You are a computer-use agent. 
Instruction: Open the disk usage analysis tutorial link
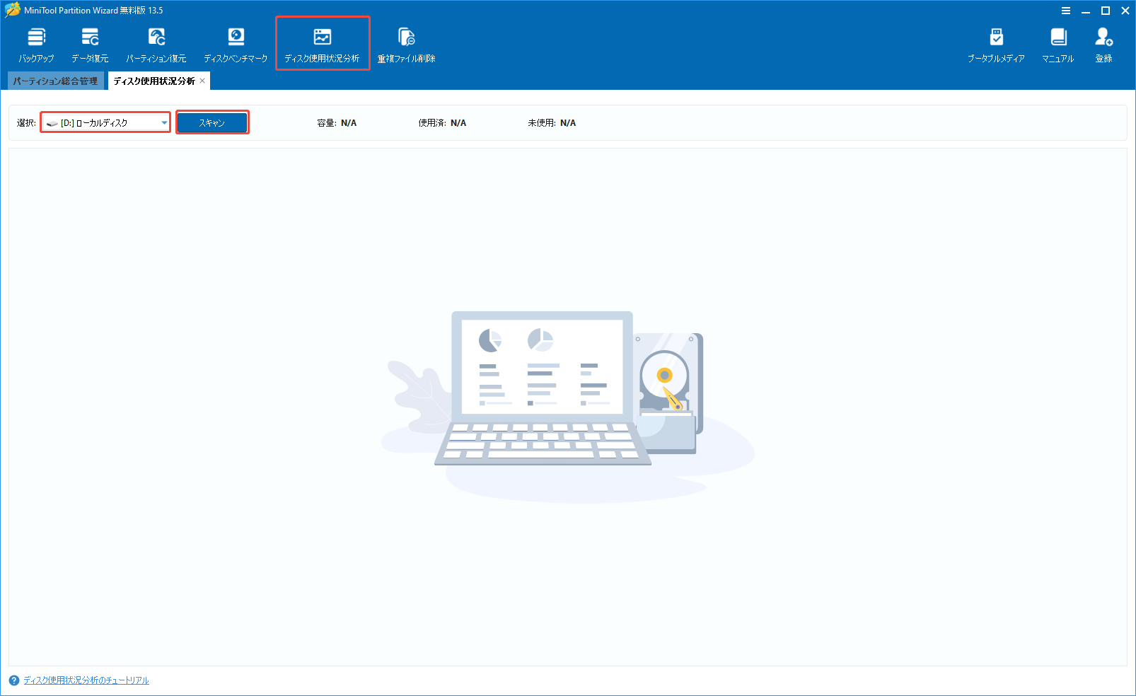[x=85, y=680]
